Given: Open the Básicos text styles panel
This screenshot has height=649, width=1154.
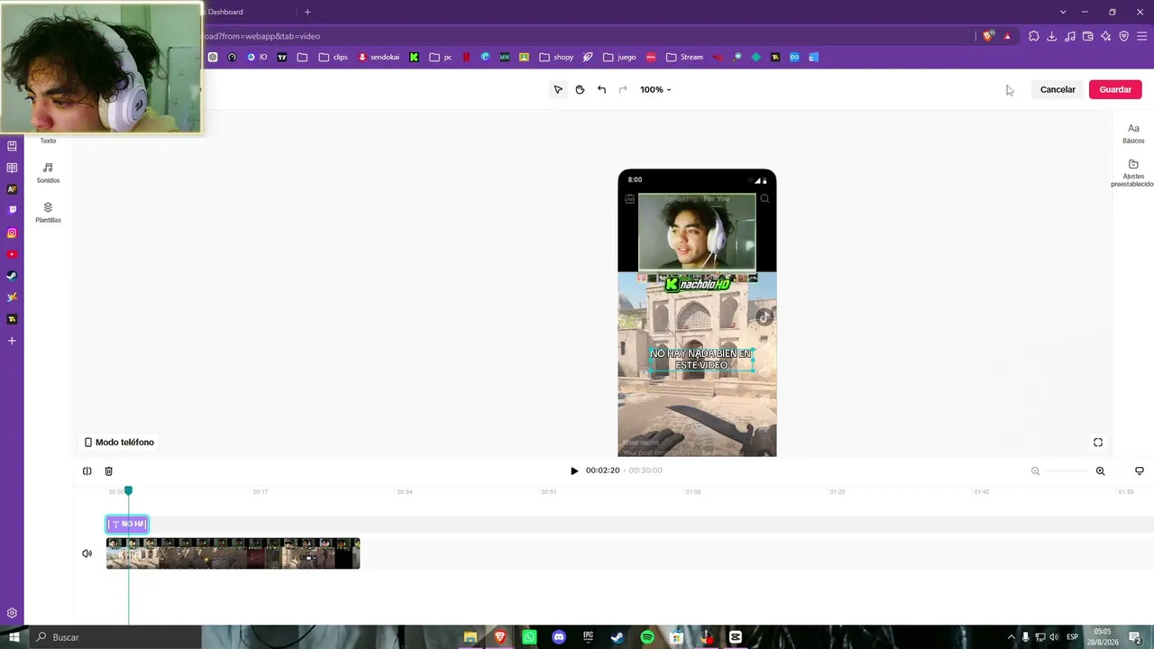Looking at the screenshot, I should tap(1133, 133).
